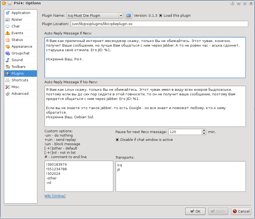The image size is (255, 219).
Task: Select the Appearance palette icon
Action: pyautogui.click(x=8, y=46)
